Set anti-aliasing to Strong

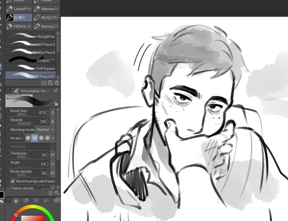(x=47, y=138)
